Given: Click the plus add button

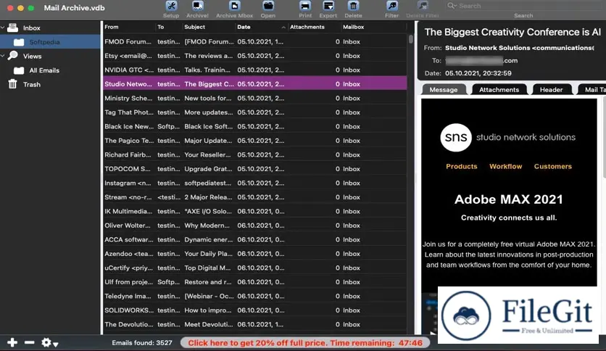Looking at the screenshot, I should point(12,342).
